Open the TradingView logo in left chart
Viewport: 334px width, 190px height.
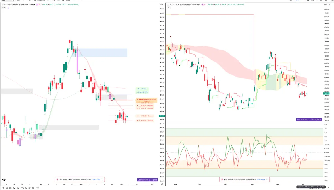click(4, 180)
